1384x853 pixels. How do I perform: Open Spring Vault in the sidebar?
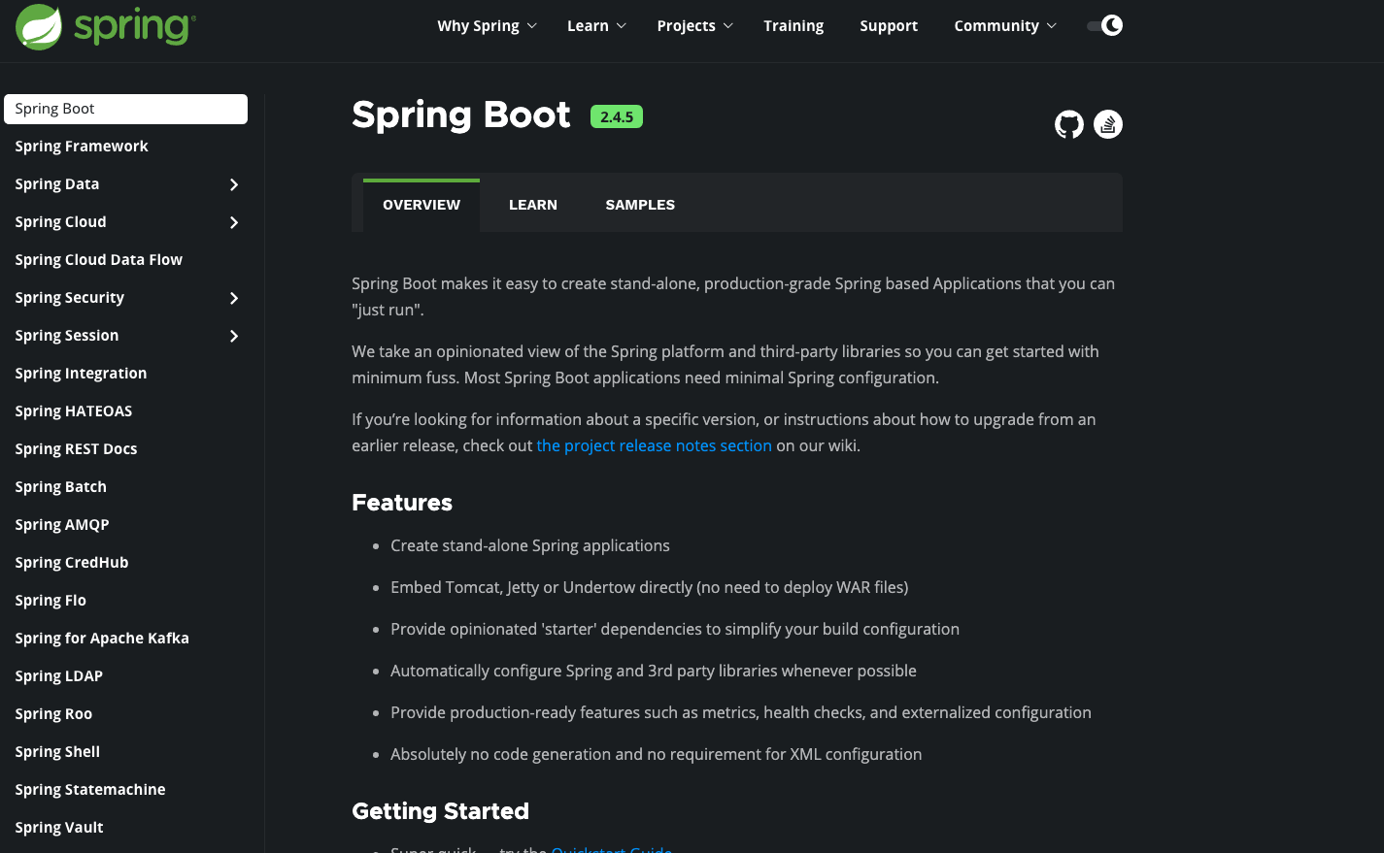pyautogui.click(x=59, y=828)
